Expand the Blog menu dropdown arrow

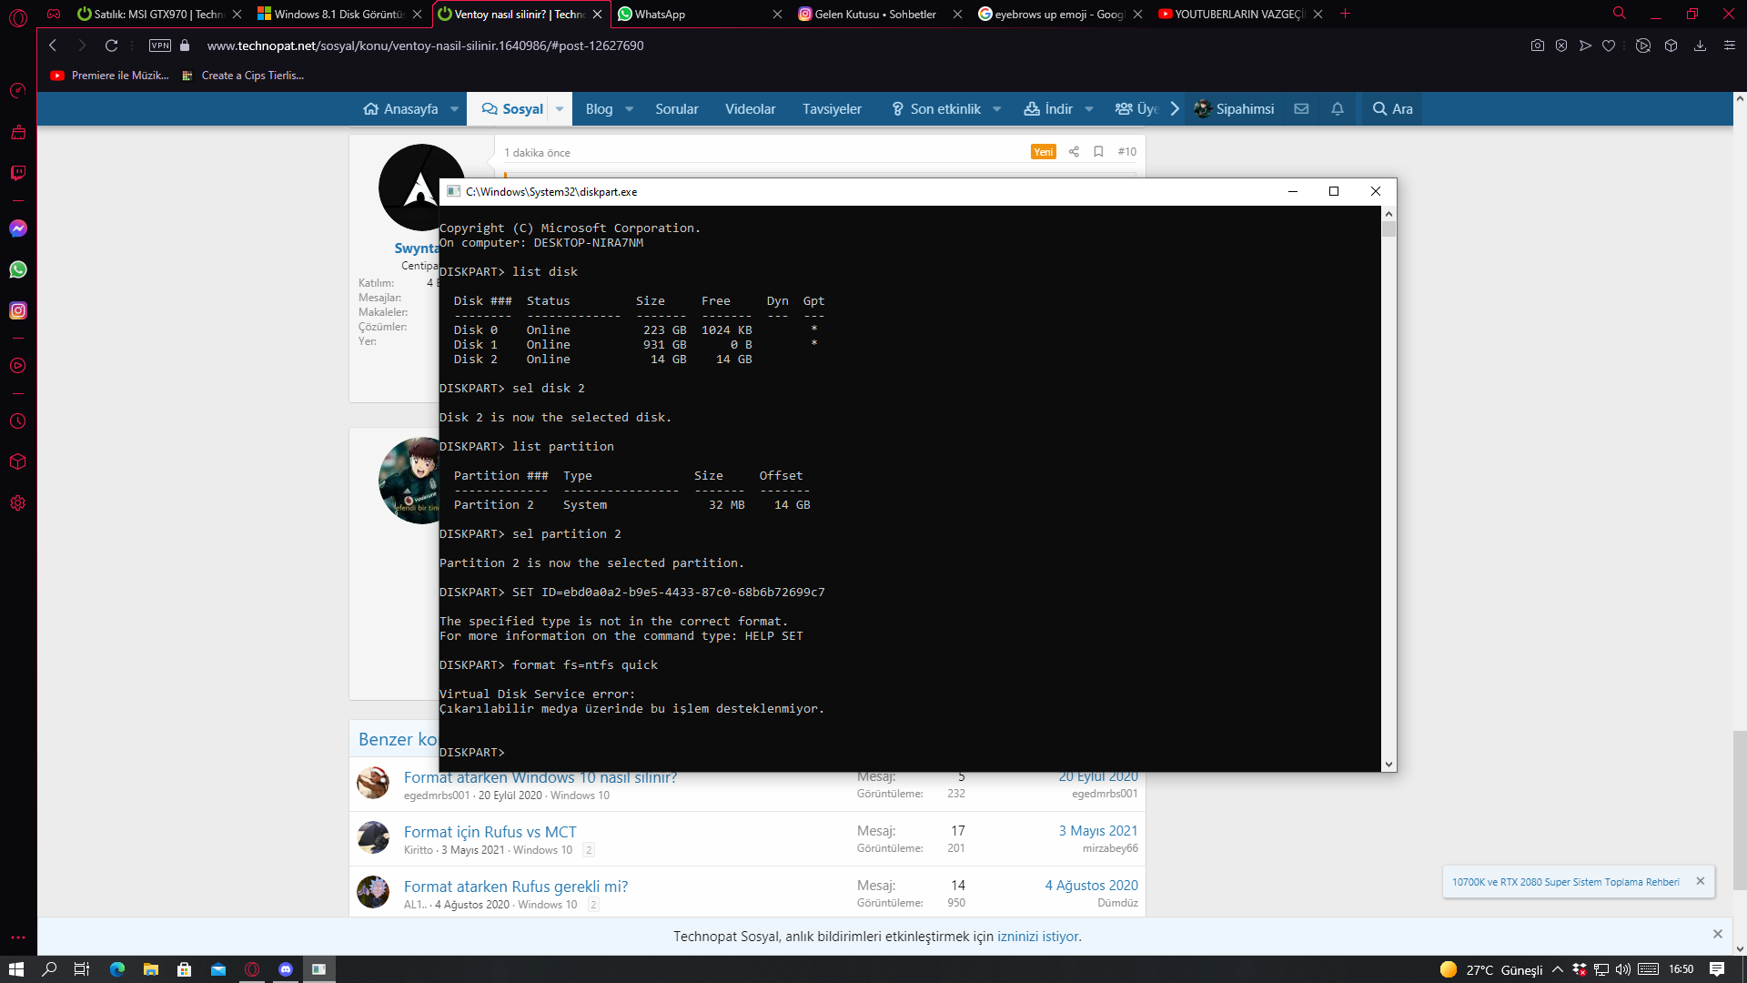[x=629, y=109]
